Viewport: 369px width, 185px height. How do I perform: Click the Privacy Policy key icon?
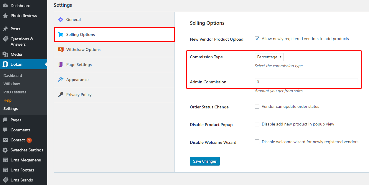(x=61, y=95)
